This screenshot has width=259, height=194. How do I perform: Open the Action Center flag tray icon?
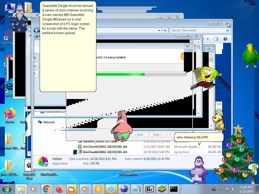coord(227,189)
